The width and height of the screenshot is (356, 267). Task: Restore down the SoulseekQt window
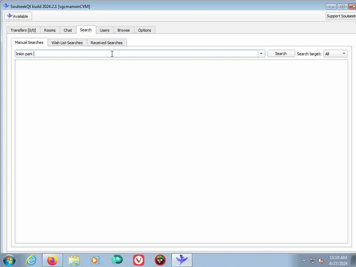(343, 7)
